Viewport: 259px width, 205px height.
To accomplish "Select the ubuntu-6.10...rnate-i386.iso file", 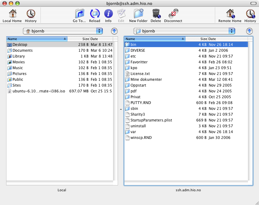I will (x=60, y=91).
